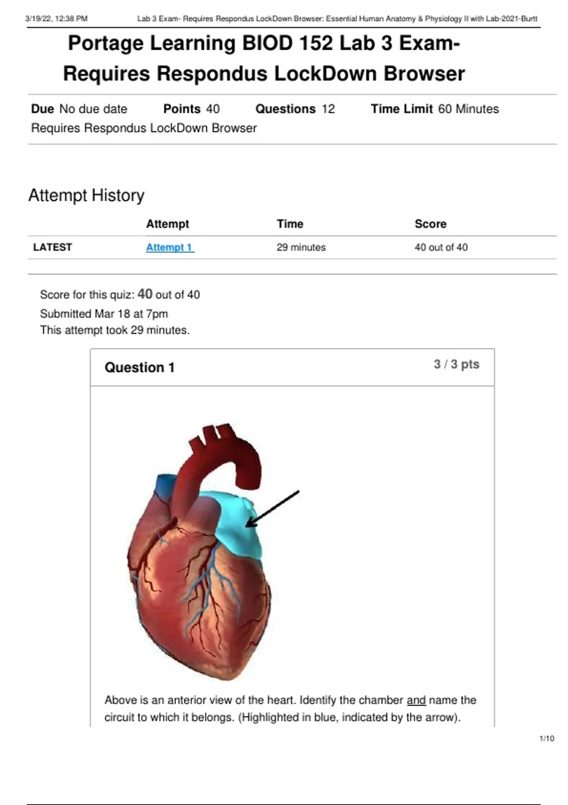Click the Questions 12 label
Screen dimensions: 568x805
click(295, 109)
